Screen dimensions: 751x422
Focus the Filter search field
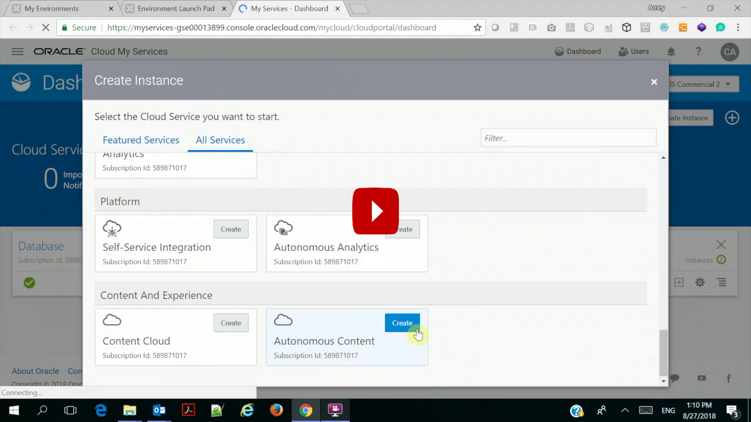(x=568, y=138)
